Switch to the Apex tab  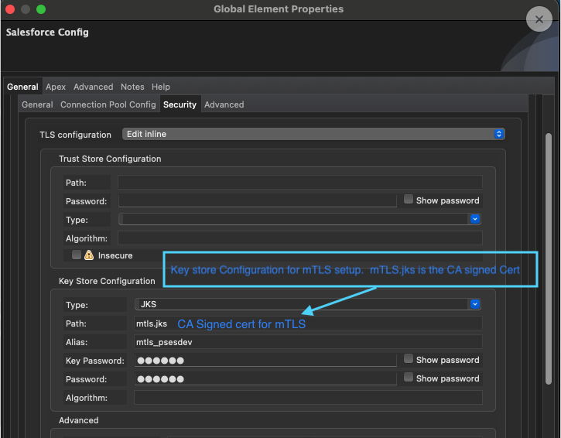(56, 87)
